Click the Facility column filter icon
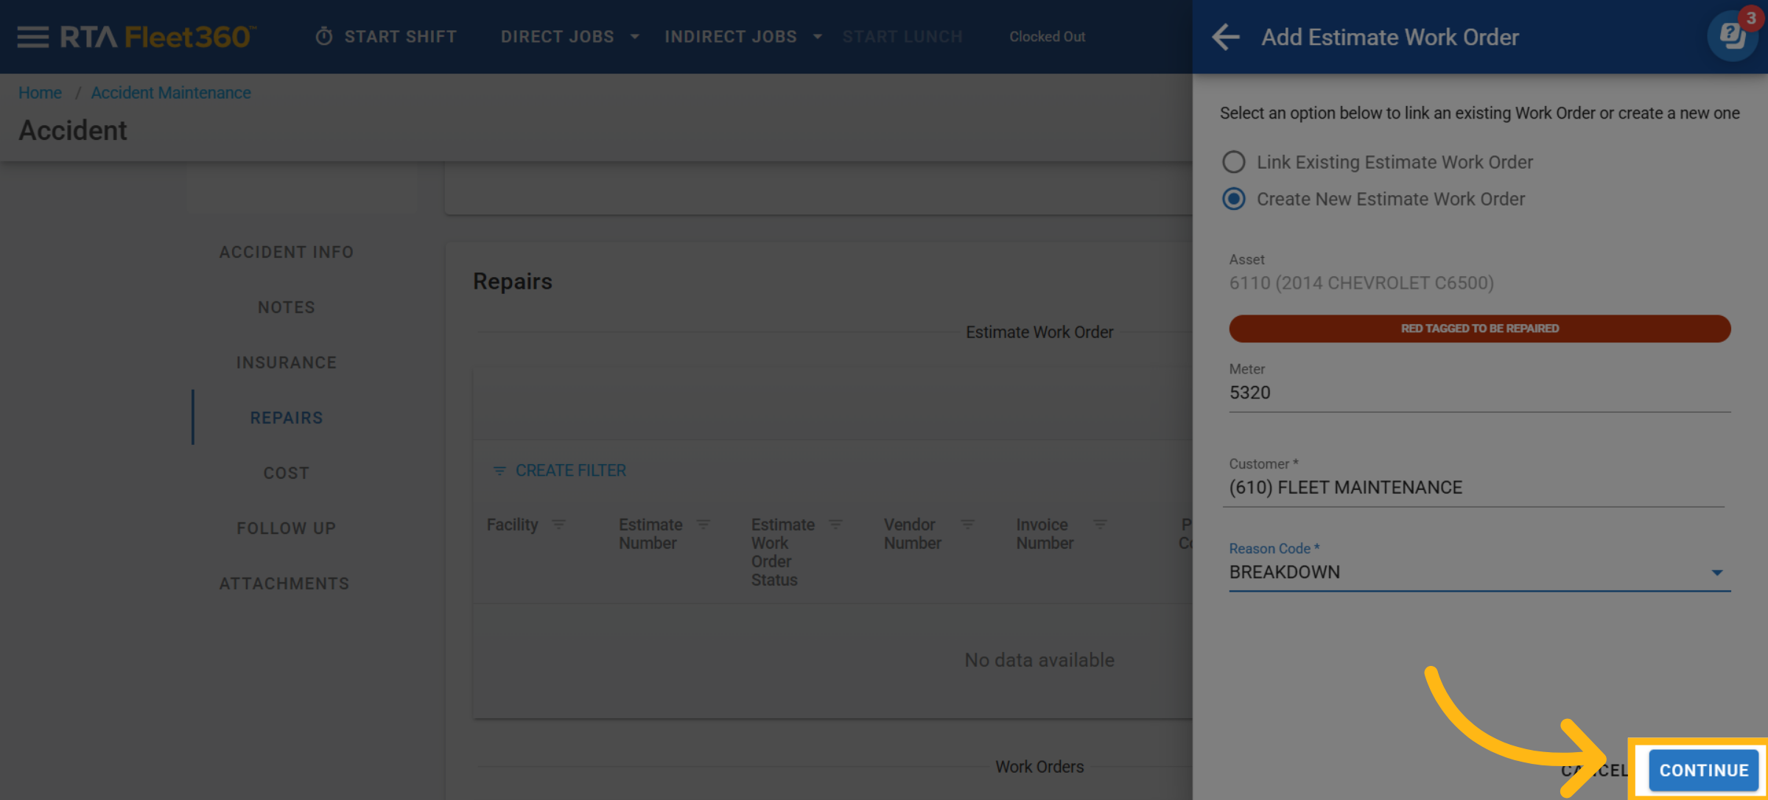 559,524
